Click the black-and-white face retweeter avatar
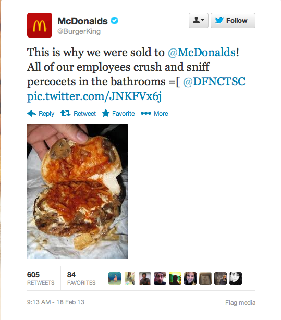 point(236,278)
